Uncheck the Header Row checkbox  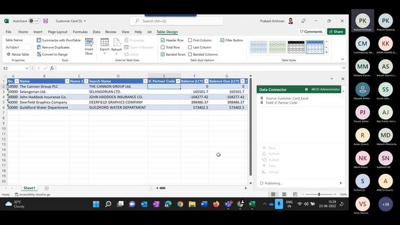(x=162, y=40)
